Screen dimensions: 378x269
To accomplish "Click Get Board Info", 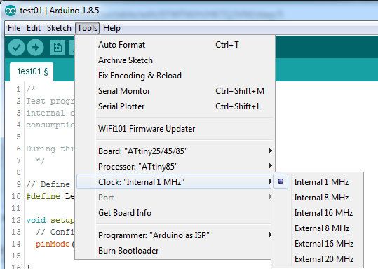I will (175, 213).
